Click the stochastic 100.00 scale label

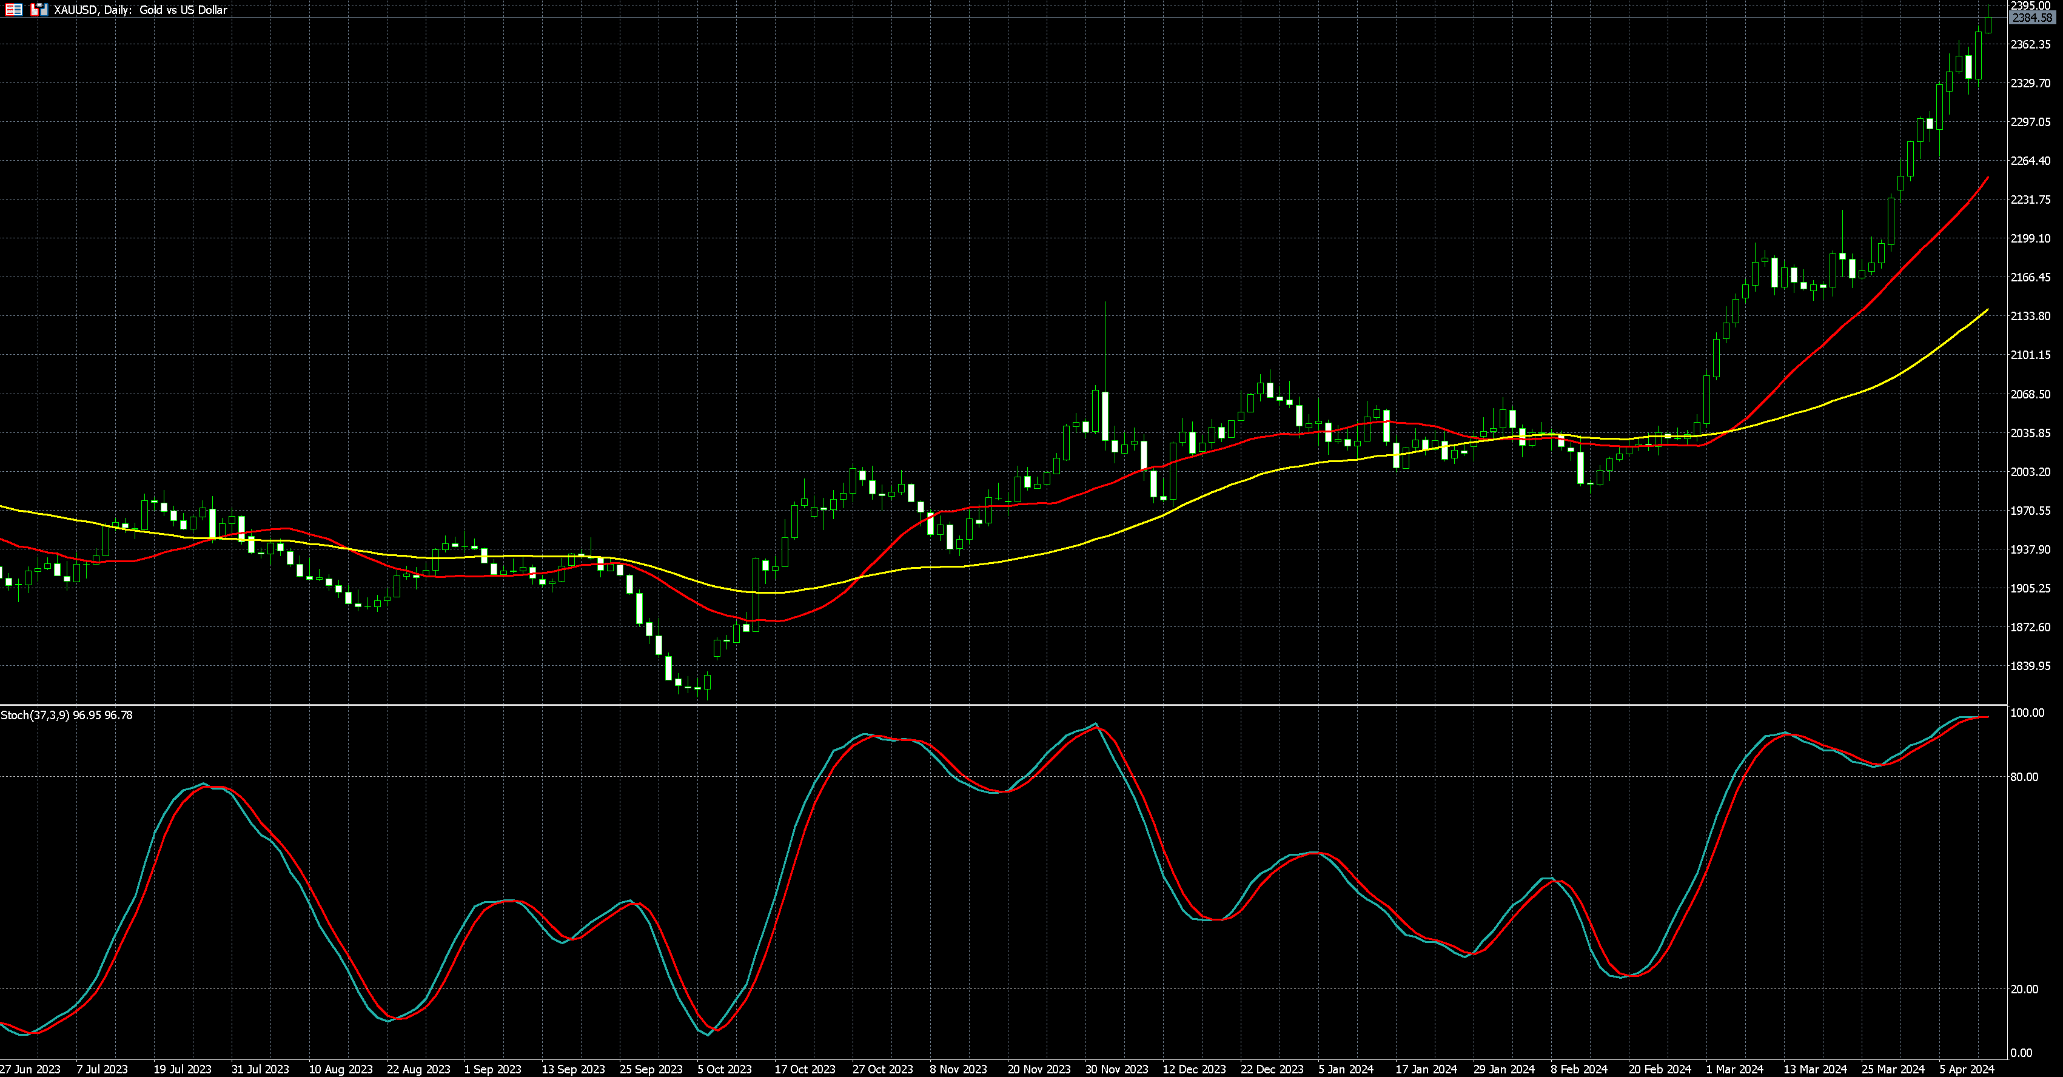tap(2027, 713)
